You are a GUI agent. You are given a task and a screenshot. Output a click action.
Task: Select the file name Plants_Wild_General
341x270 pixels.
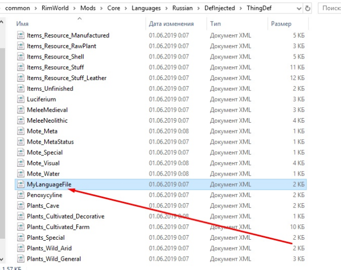pos(54,259)
